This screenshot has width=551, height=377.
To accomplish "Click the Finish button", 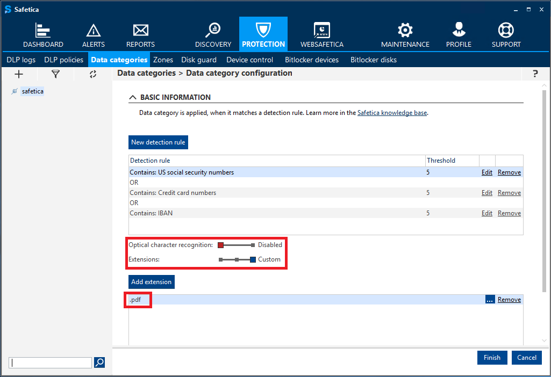I will tap(492, 357).
